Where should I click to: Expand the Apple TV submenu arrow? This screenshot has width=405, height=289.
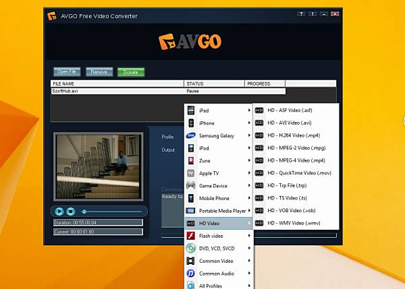[249, 172]
